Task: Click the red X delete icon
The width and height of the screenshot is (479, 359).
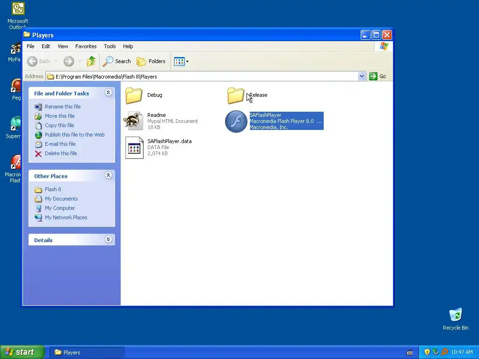Action: (x=38, y=154)
